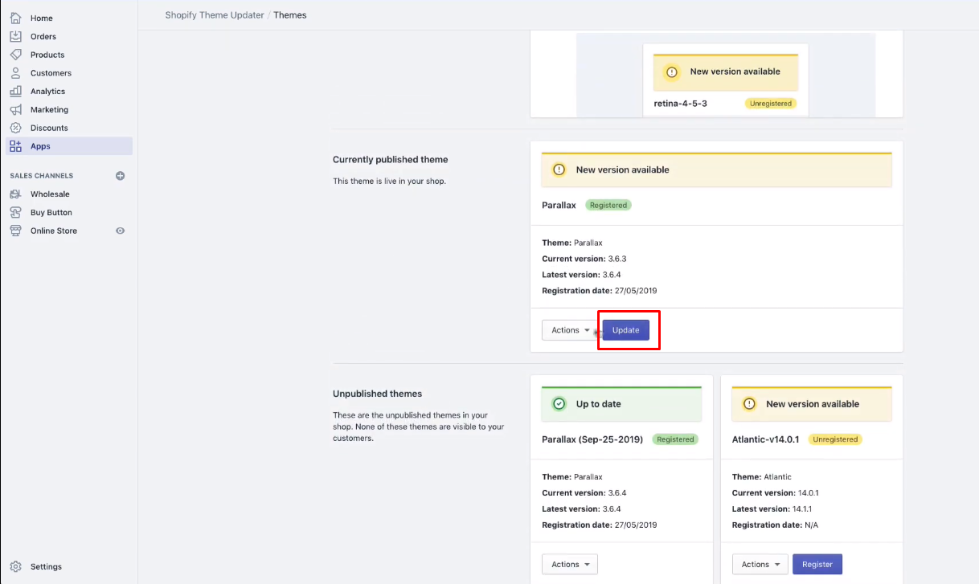Go to Products section
The height and width of the screenshot is (584, 979).
(47, 55)
